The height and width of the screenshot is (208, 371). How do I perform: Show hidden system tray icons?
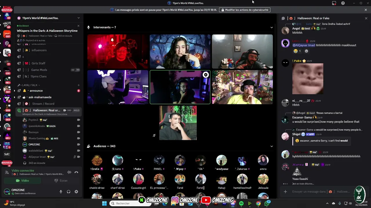(328, 203)
